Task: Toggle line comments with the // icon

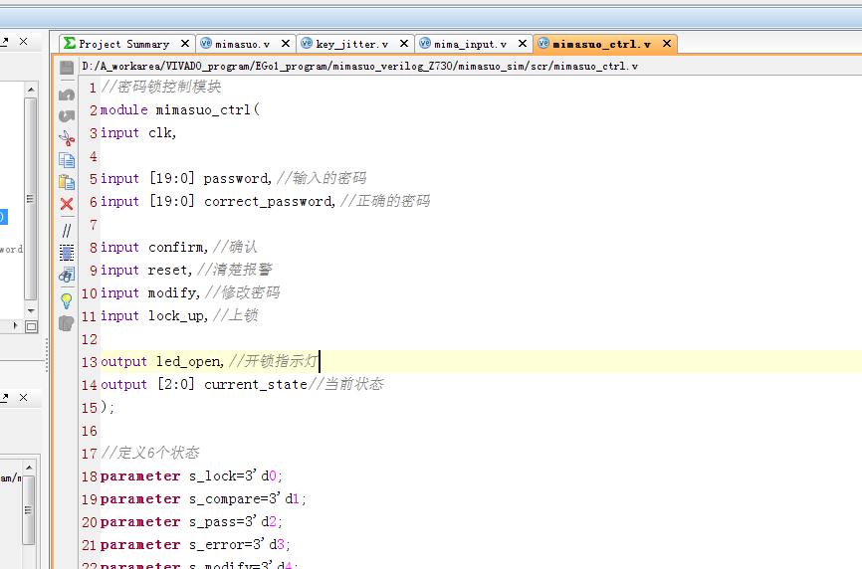Action: [67, 230]
